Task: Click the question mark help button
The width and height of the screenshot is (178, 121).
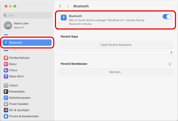Action: coord(171,53)
